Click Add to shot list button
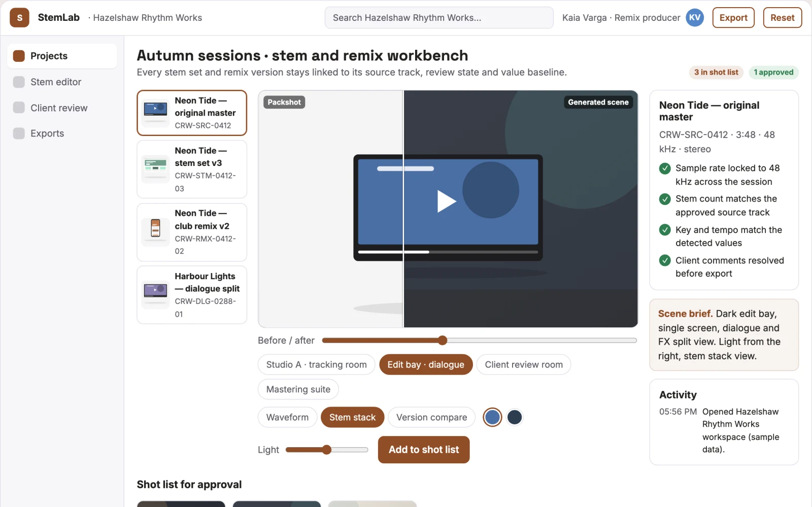Image resolution: width=812 pixels, height=507 pixels. (424, 450)
